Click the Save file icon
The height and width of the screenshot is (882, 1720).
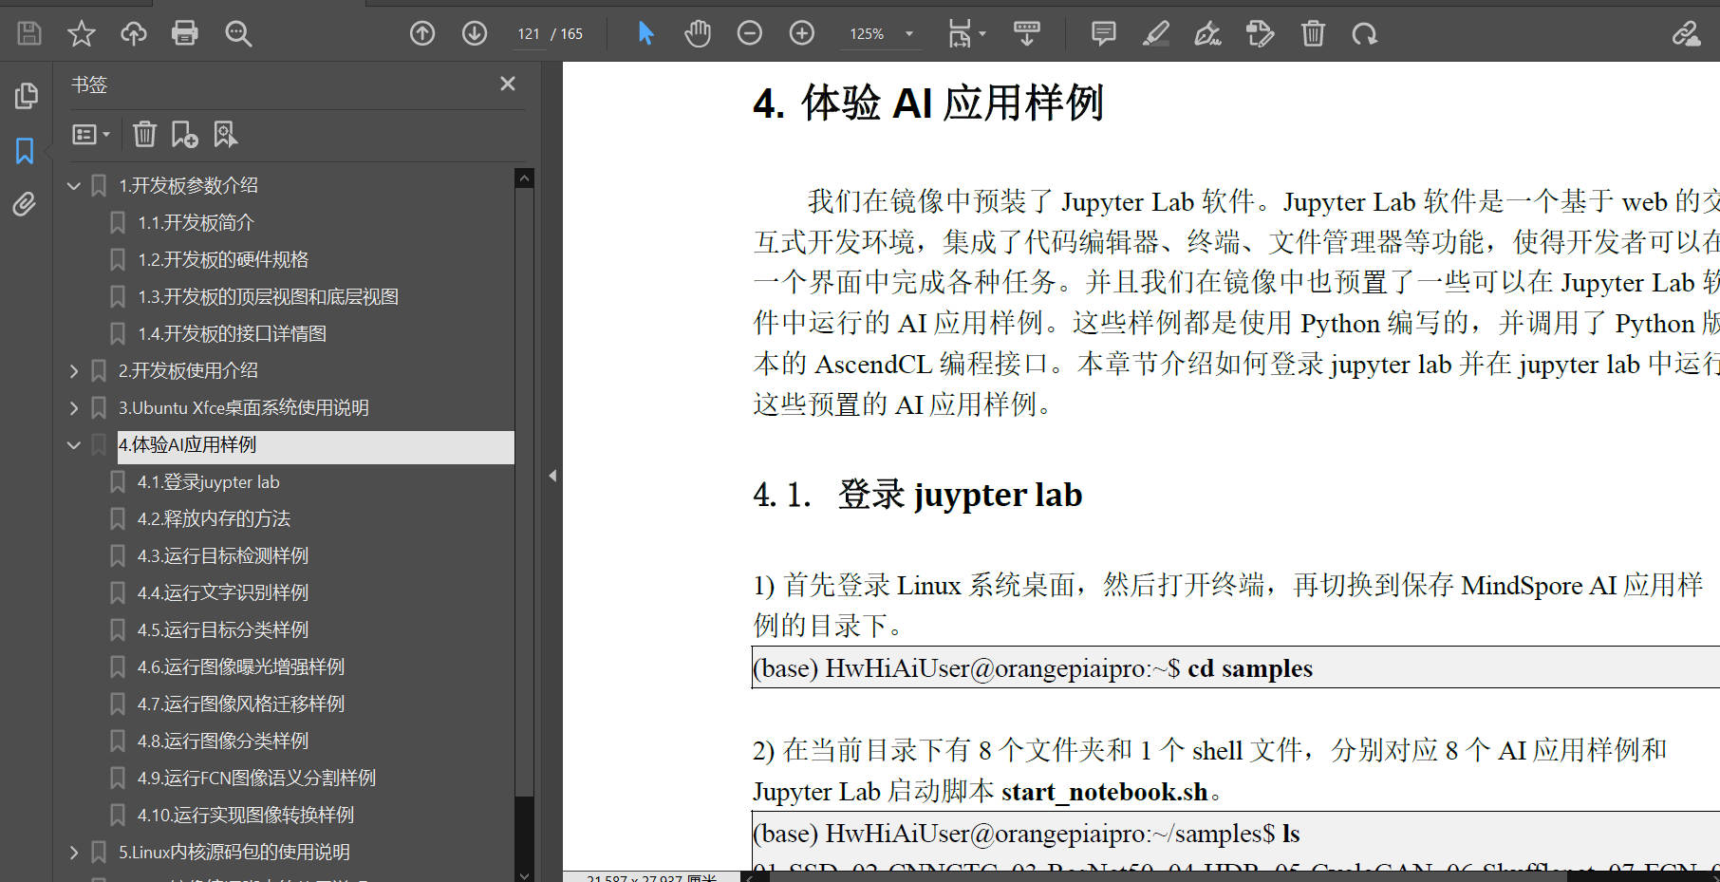pyautogui.click(x=29, y=34)
